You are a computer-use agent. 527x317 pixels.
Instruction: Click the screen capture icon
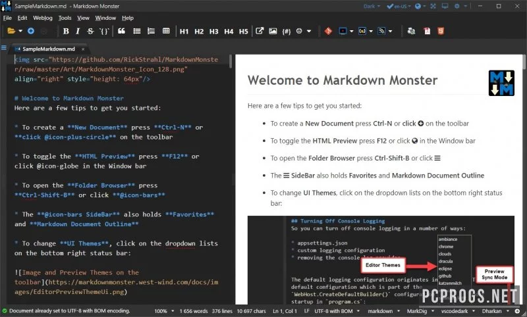click(343, 31)
